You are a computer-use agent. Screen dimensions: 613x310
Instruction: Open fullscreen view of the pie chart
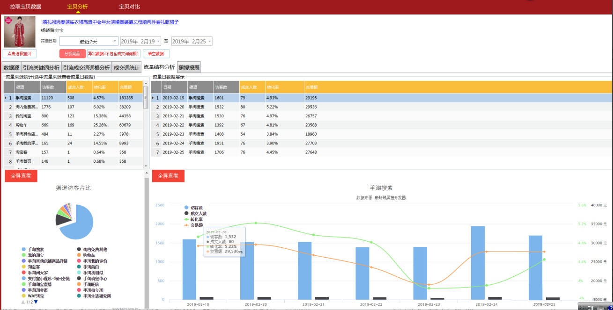tap(21, 176)
